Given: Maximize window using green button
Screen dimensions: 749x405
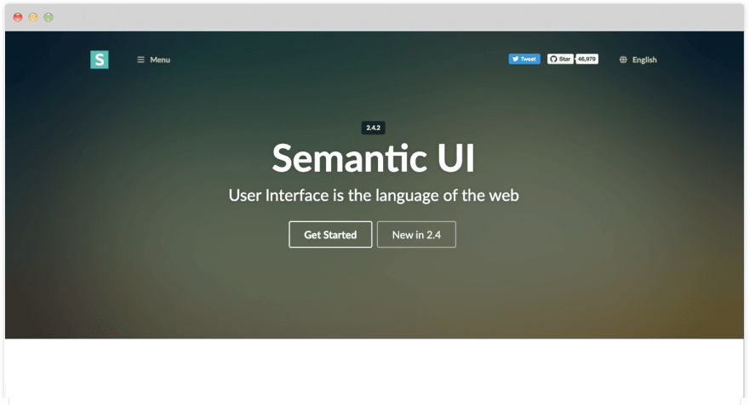Looking at the screenshot, I should tap(49, 17).
